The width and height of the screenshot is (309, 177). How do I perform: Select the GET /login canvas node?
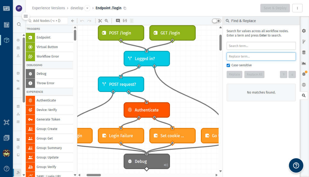[x=173, y=33]
